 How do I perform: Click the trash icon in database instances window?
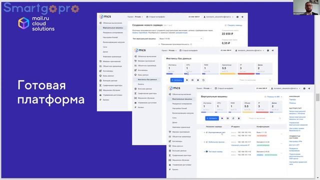click(198, 80)
